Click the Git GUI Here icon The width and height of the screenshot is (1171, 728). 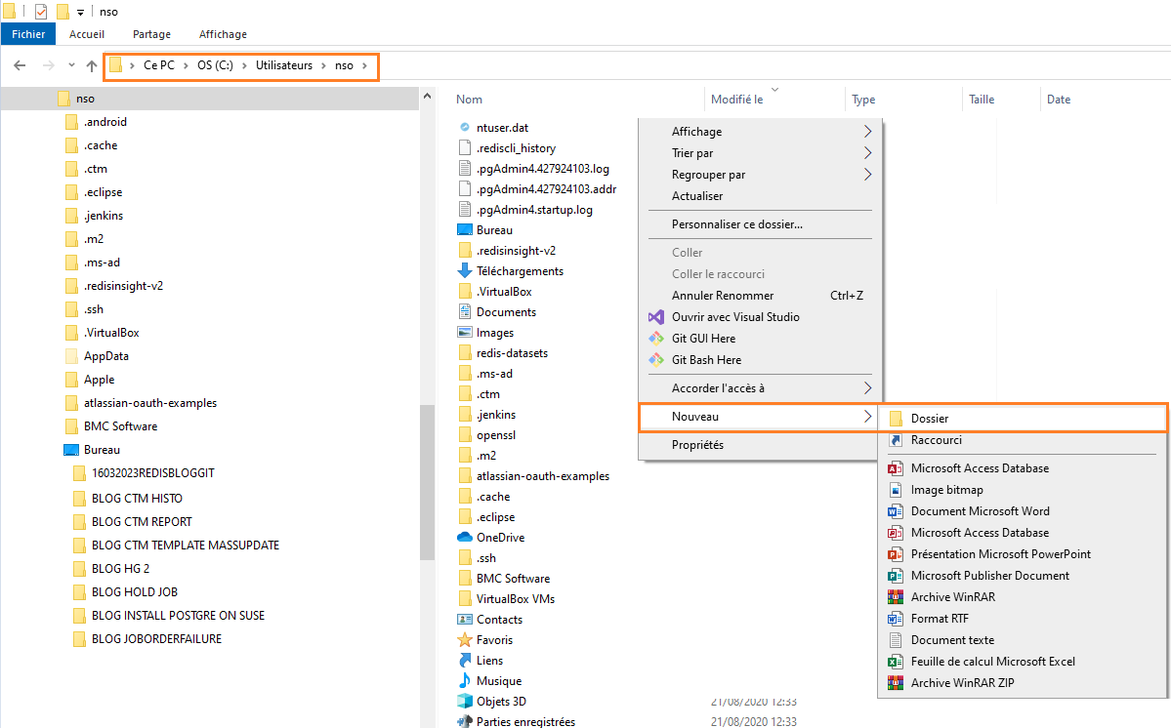pos(655,339)
